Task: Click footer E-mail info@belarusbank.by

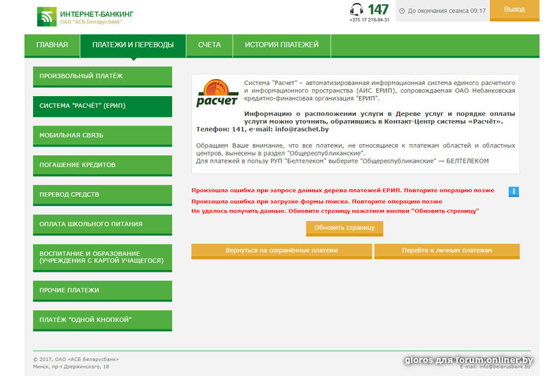Action: (x=495, y=366)
